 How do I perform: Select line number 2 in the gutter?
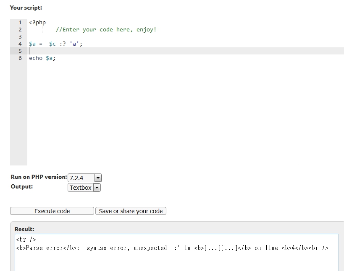tap(20, 30)
